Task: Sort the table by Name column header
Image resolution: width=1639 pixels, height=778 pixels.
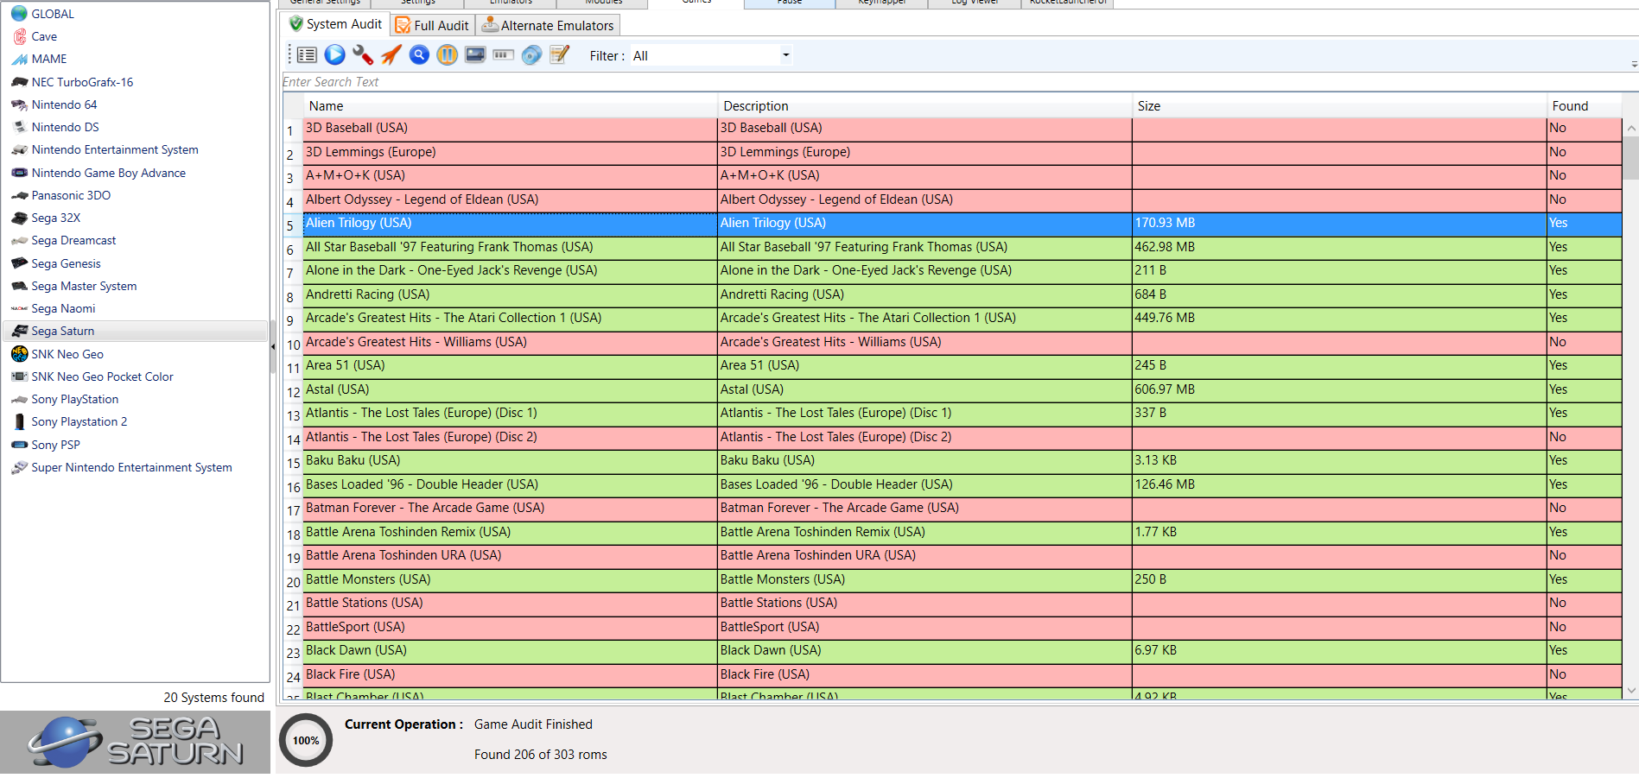Action: point(327,106)
